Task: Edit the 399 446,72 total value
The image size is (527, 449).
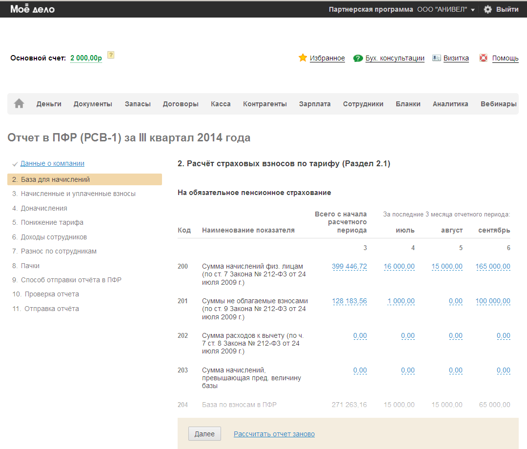Action: (349, 266)
